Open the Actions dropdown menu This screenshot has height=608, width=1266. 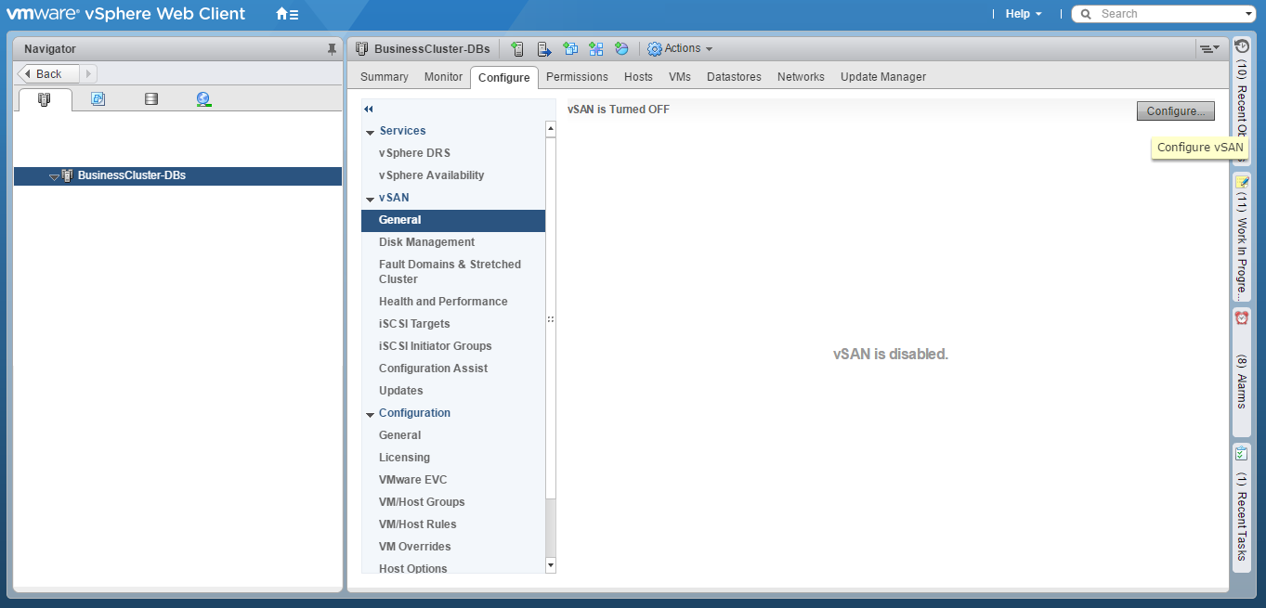coord(680,48)
